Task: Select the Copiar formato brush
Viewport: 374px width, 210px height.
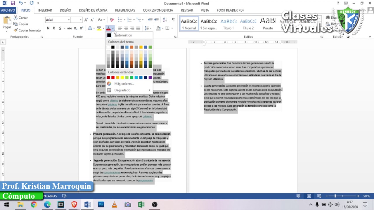Action: coord(27,30)
